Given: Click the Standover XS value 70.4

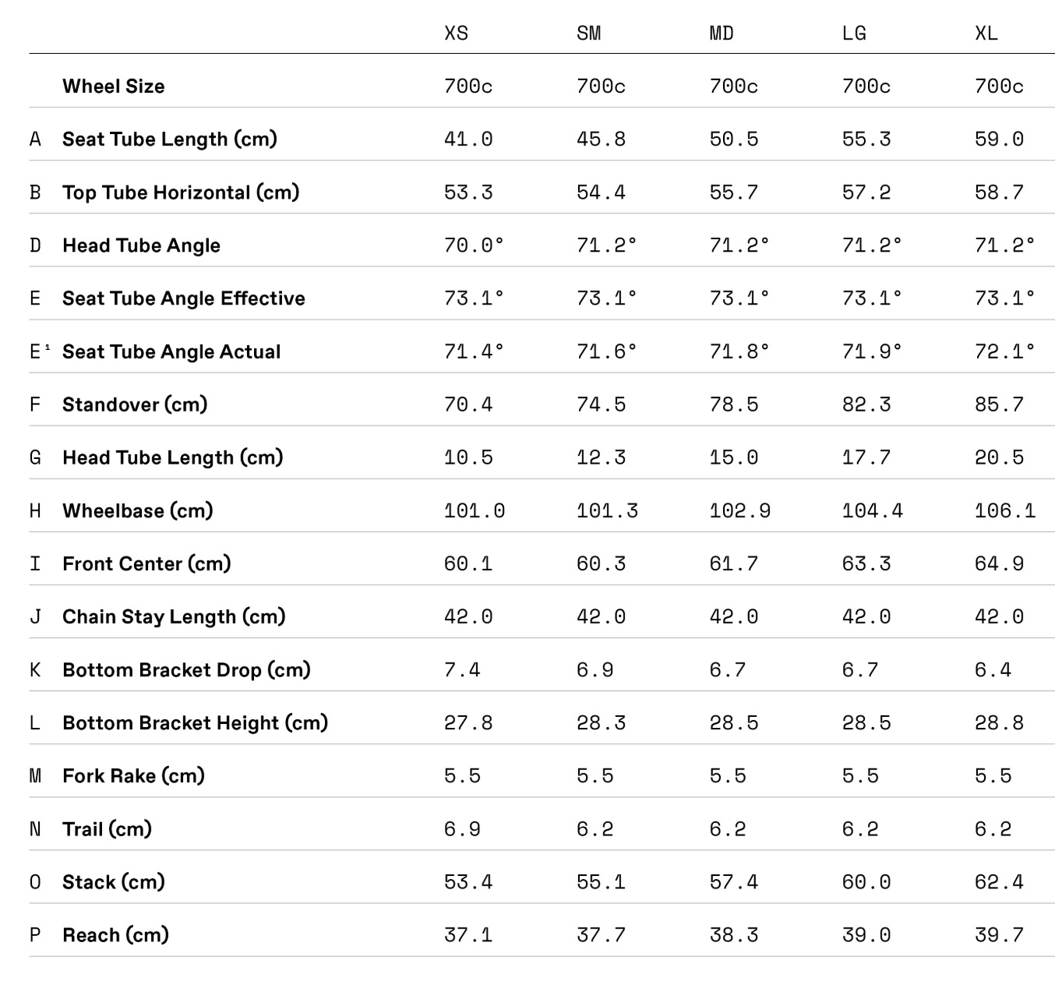Looking at the screenshot, I should point(468,404).
